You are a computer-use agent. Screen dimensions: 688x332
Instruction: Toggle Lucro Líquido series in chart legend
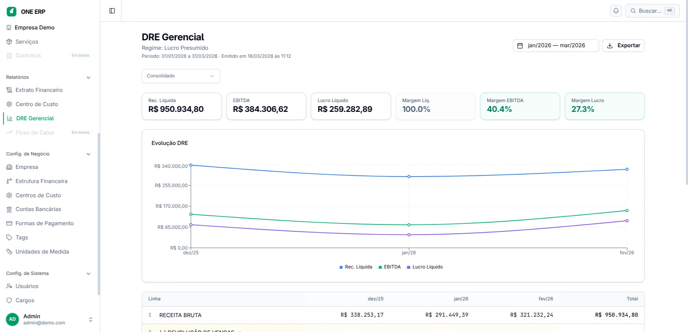pos(425,267)
